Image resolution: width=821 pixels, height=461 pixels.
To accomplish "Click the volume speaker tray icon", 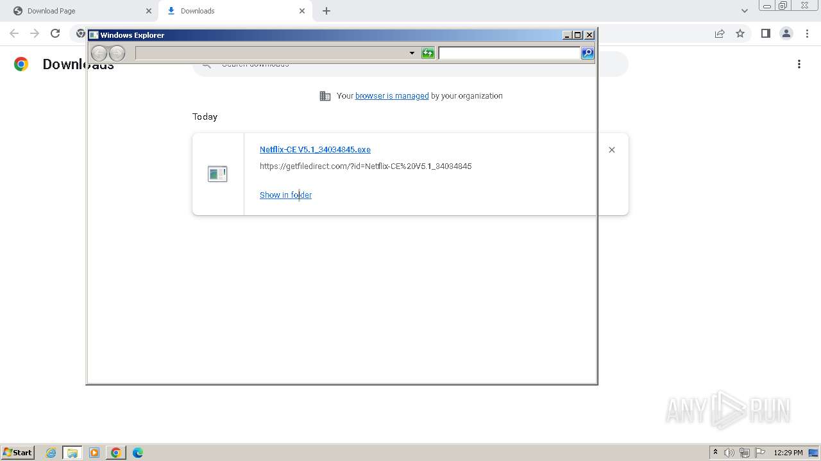I will point(729,453).
